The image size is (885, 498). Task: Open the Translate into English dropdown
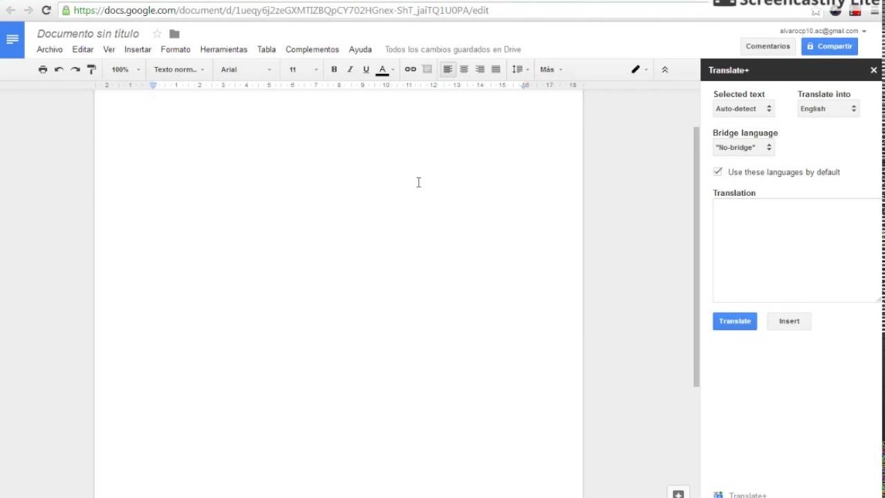(x=828, y=109)
